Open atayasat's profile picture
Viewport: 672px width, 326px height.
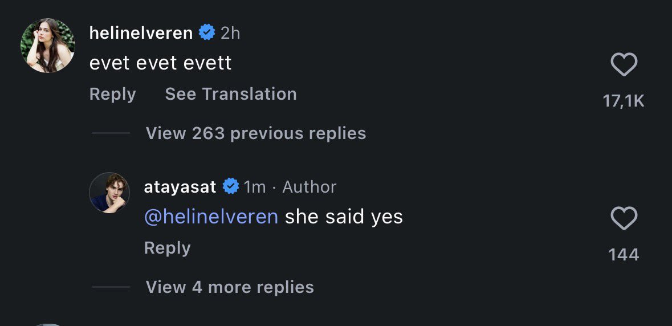coord(109,193)
